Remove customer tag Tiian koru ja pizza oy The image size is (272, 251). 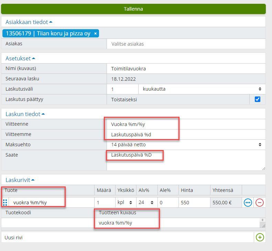[95, 34]
